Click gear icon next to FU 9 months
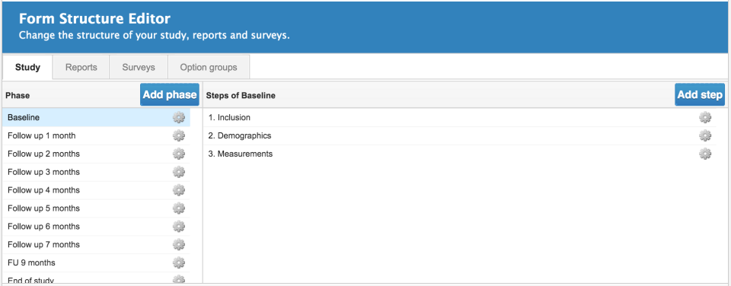The width and height of the screenshot is (731, 286). coord(178,262)
